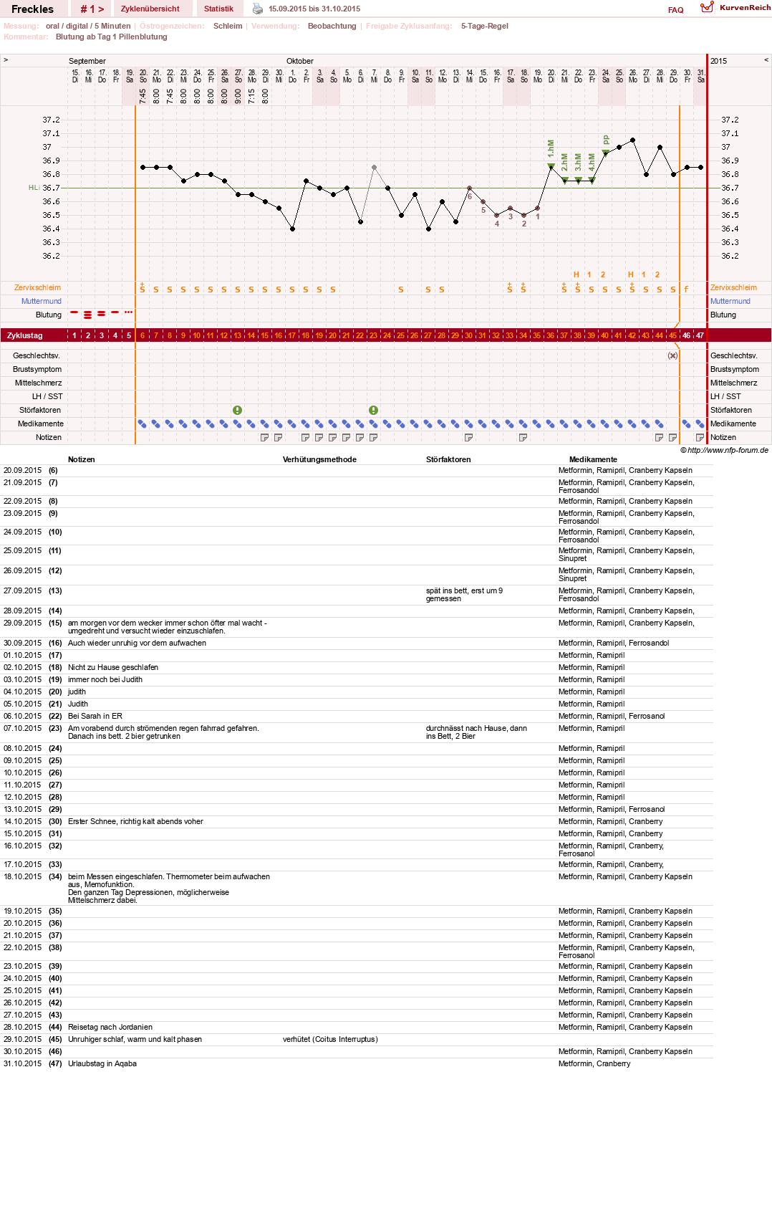This screenshot has height=1206, width=772.
Task: Click the '5-Tage-Regel' setting value
Action: [485, 26]
